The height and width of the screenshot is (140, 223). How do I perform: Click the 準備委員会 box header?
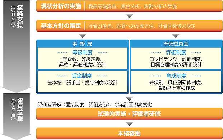pos(176,44)
